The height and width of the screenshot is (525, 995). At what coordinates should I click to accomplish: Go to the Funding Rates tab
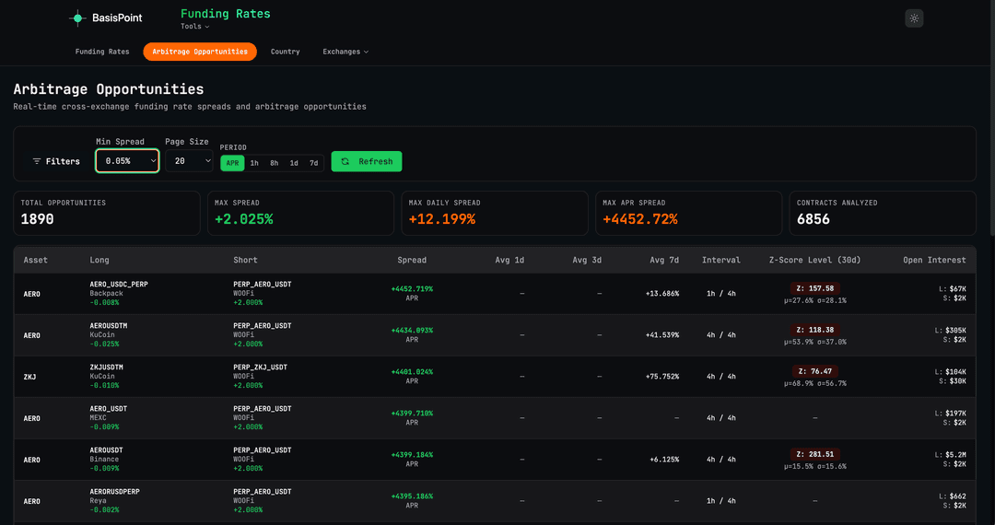point(102,52)
